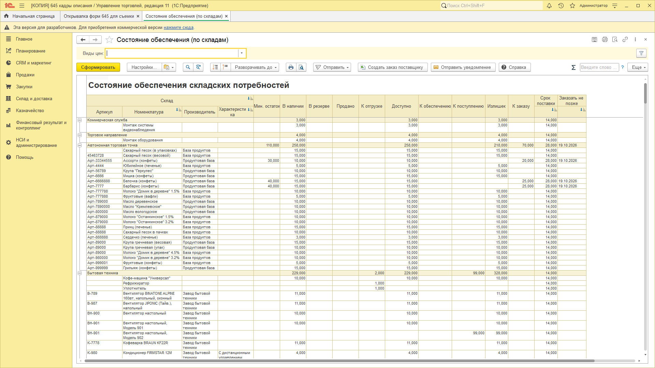Screen dimensions: 655x368
Task: Click the expand all groups icon
Action: pyautogui.click(x=215, y=67)
